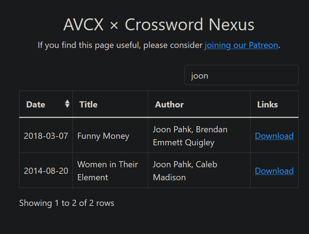This screenshot has height=234, width=309.
Task: Select the search box containing joon
Action: pyautogui.click(x=241, y=75)
